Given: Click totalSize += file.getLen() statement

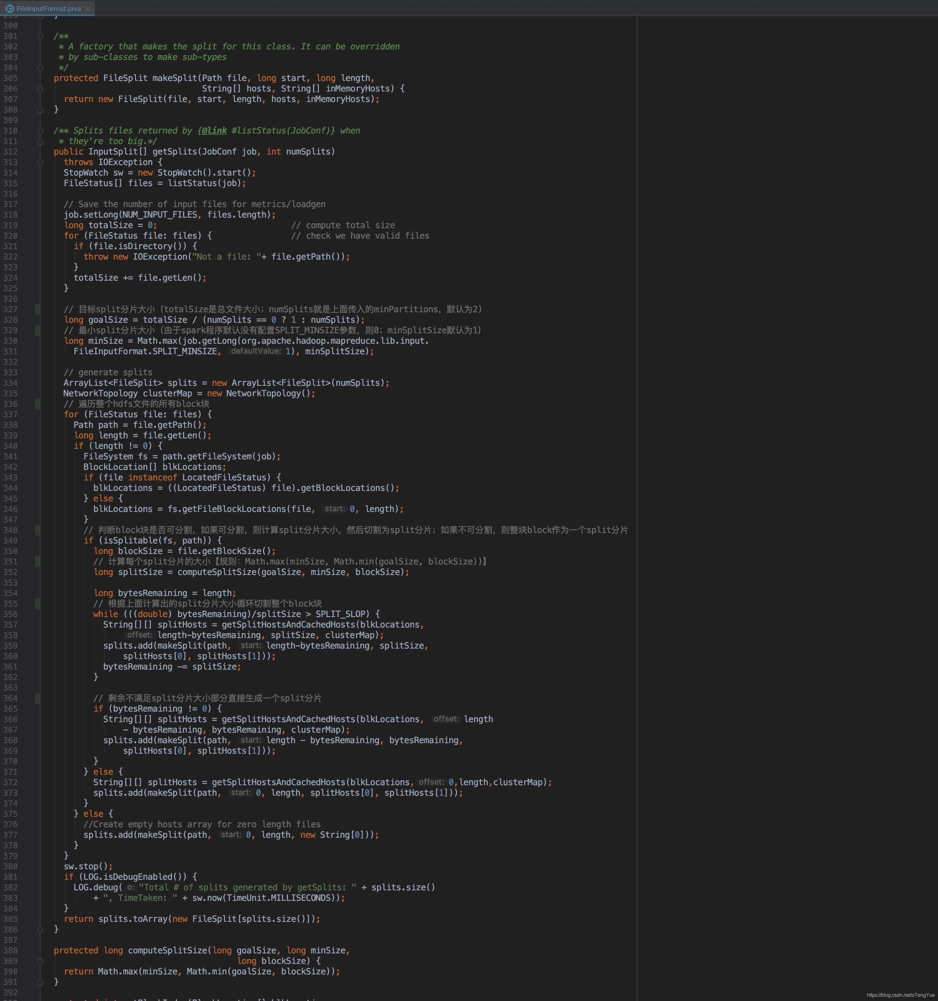Looking at the screenshot, I should tap(140, 278).
